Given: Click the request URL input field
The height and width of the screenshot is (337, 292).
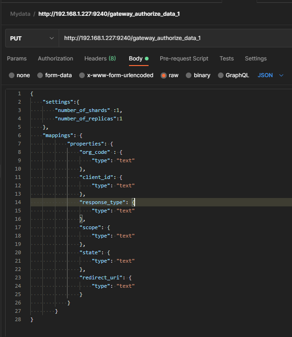Looking at the screenshot, I should [172, 38].
